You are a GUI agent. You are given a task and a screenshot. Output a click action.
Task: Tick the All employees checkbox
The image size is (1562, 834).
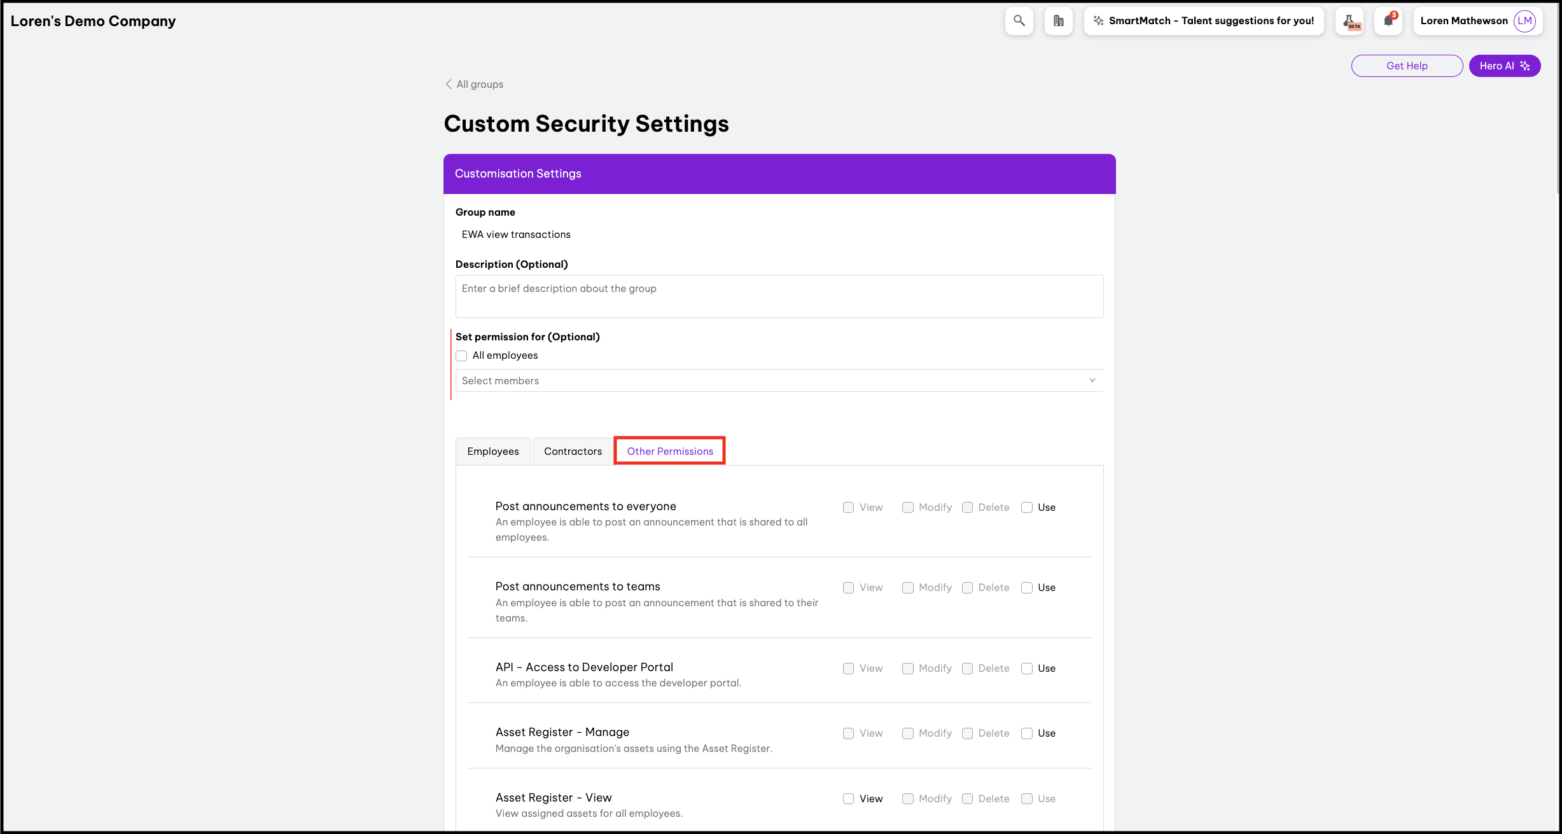coord(461,356)
